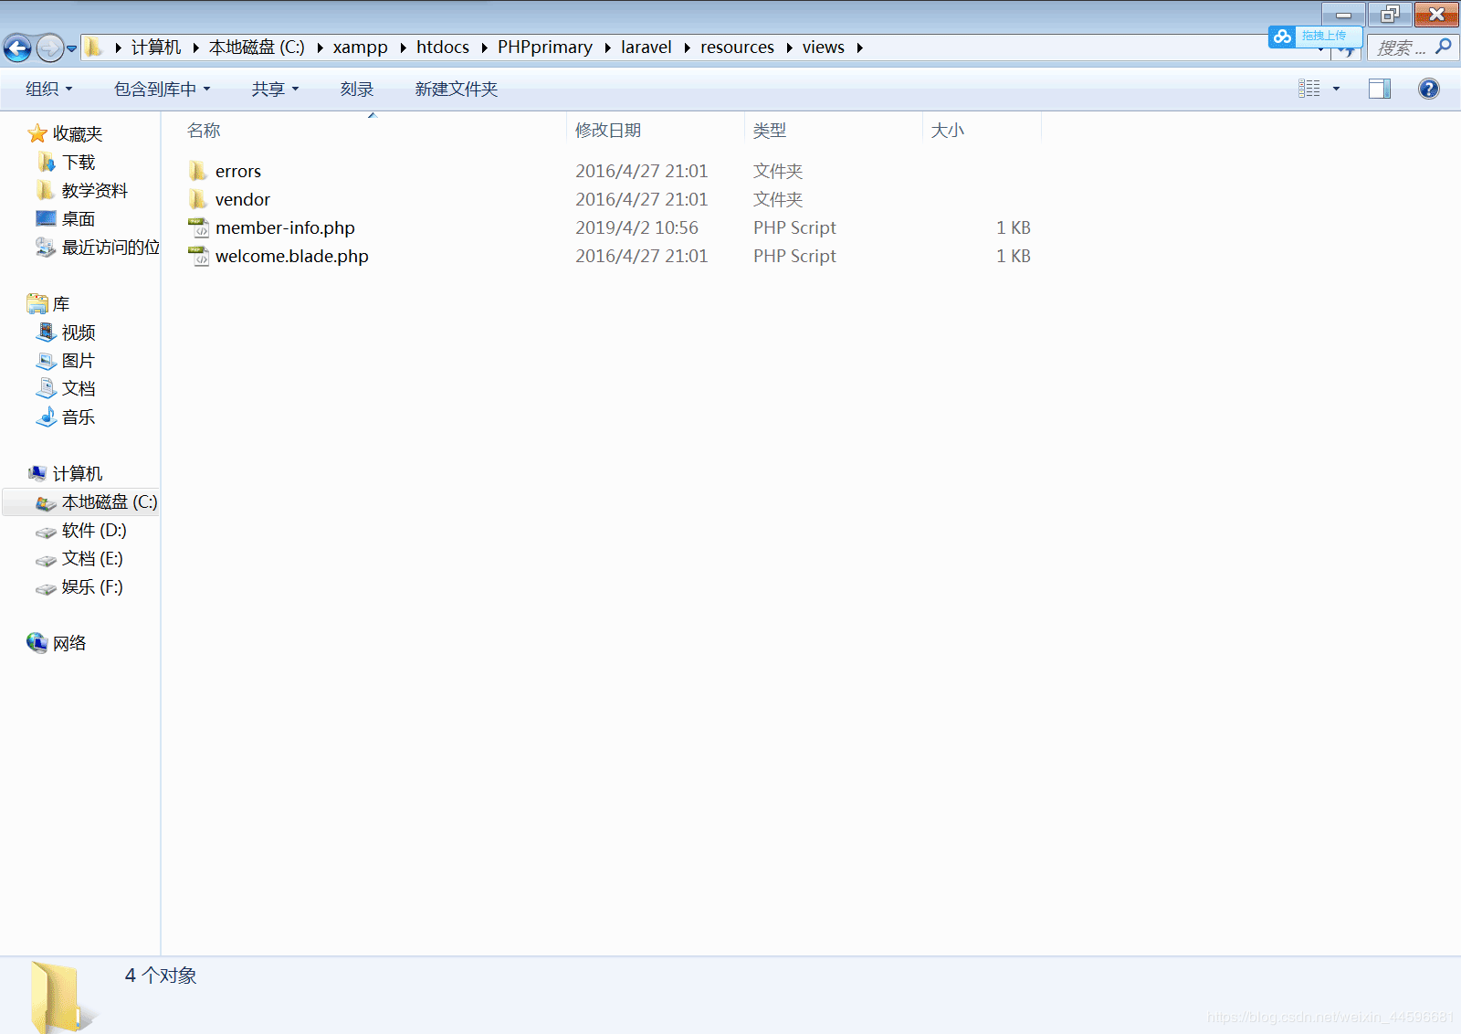Click the 刻录 button
This screenshot has width=1461, height=1034.
(356, 90)
